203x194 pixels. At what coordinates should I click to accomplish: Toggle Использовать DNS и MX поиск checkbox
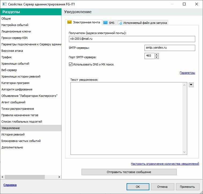tap(71, 64)
